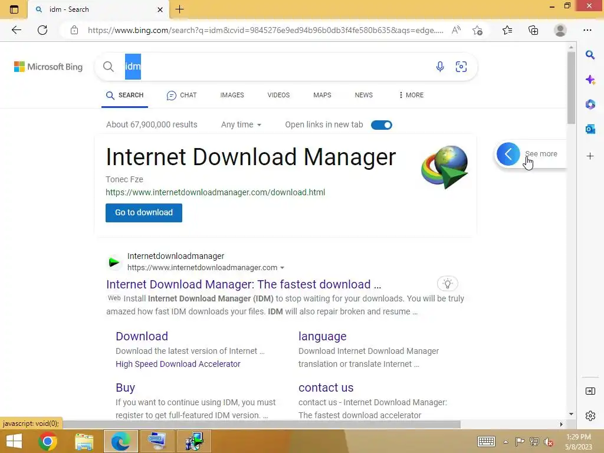Close the idm - Search tab
The image size is (604, 453).
pyautogui.click(x=160, y=9)
